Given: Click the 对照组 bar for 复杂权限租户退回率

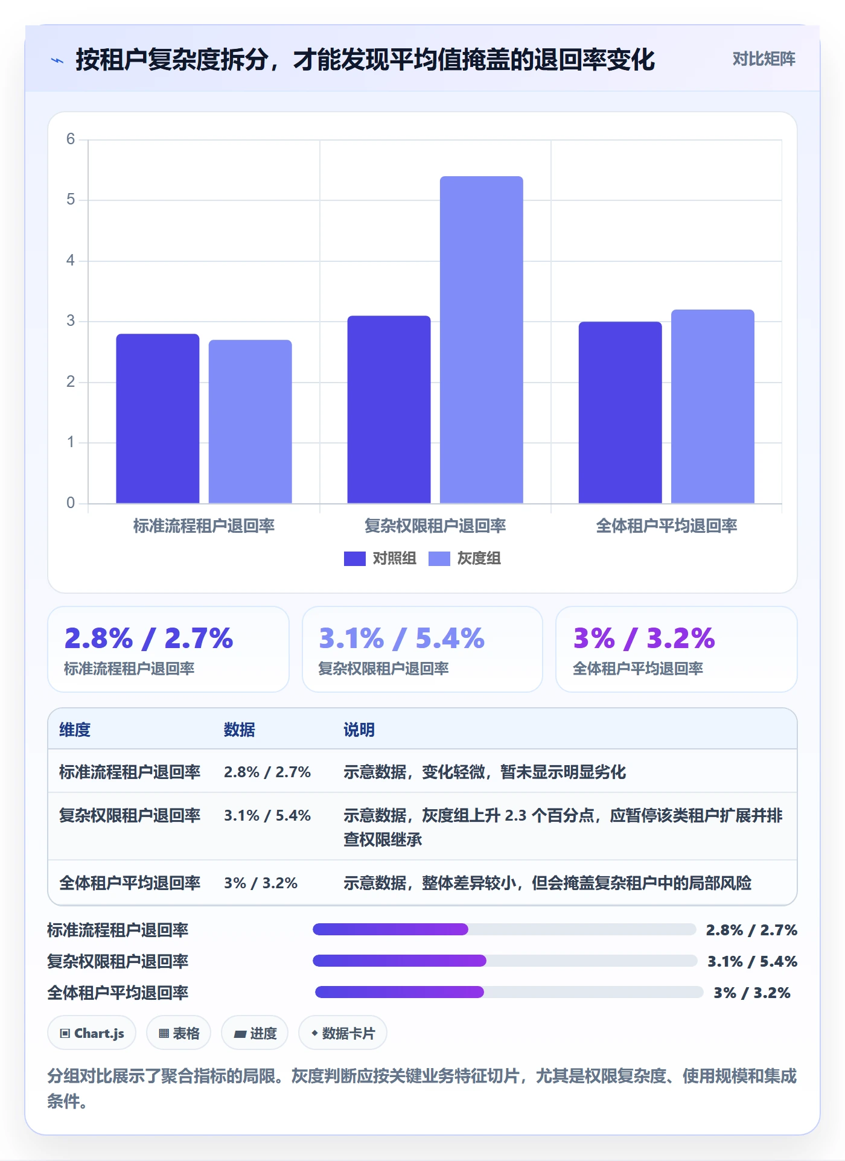Looking at the screenshot, I should click(389, 409).
